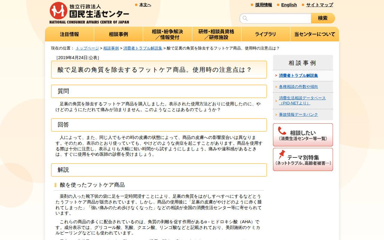Click the current page title in the breadcrumb

223,48
